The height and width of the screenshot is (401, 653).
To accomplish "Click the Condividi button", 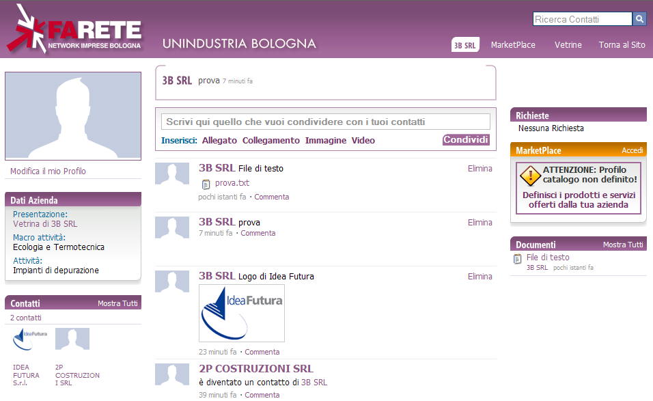I will click(466, 140).
